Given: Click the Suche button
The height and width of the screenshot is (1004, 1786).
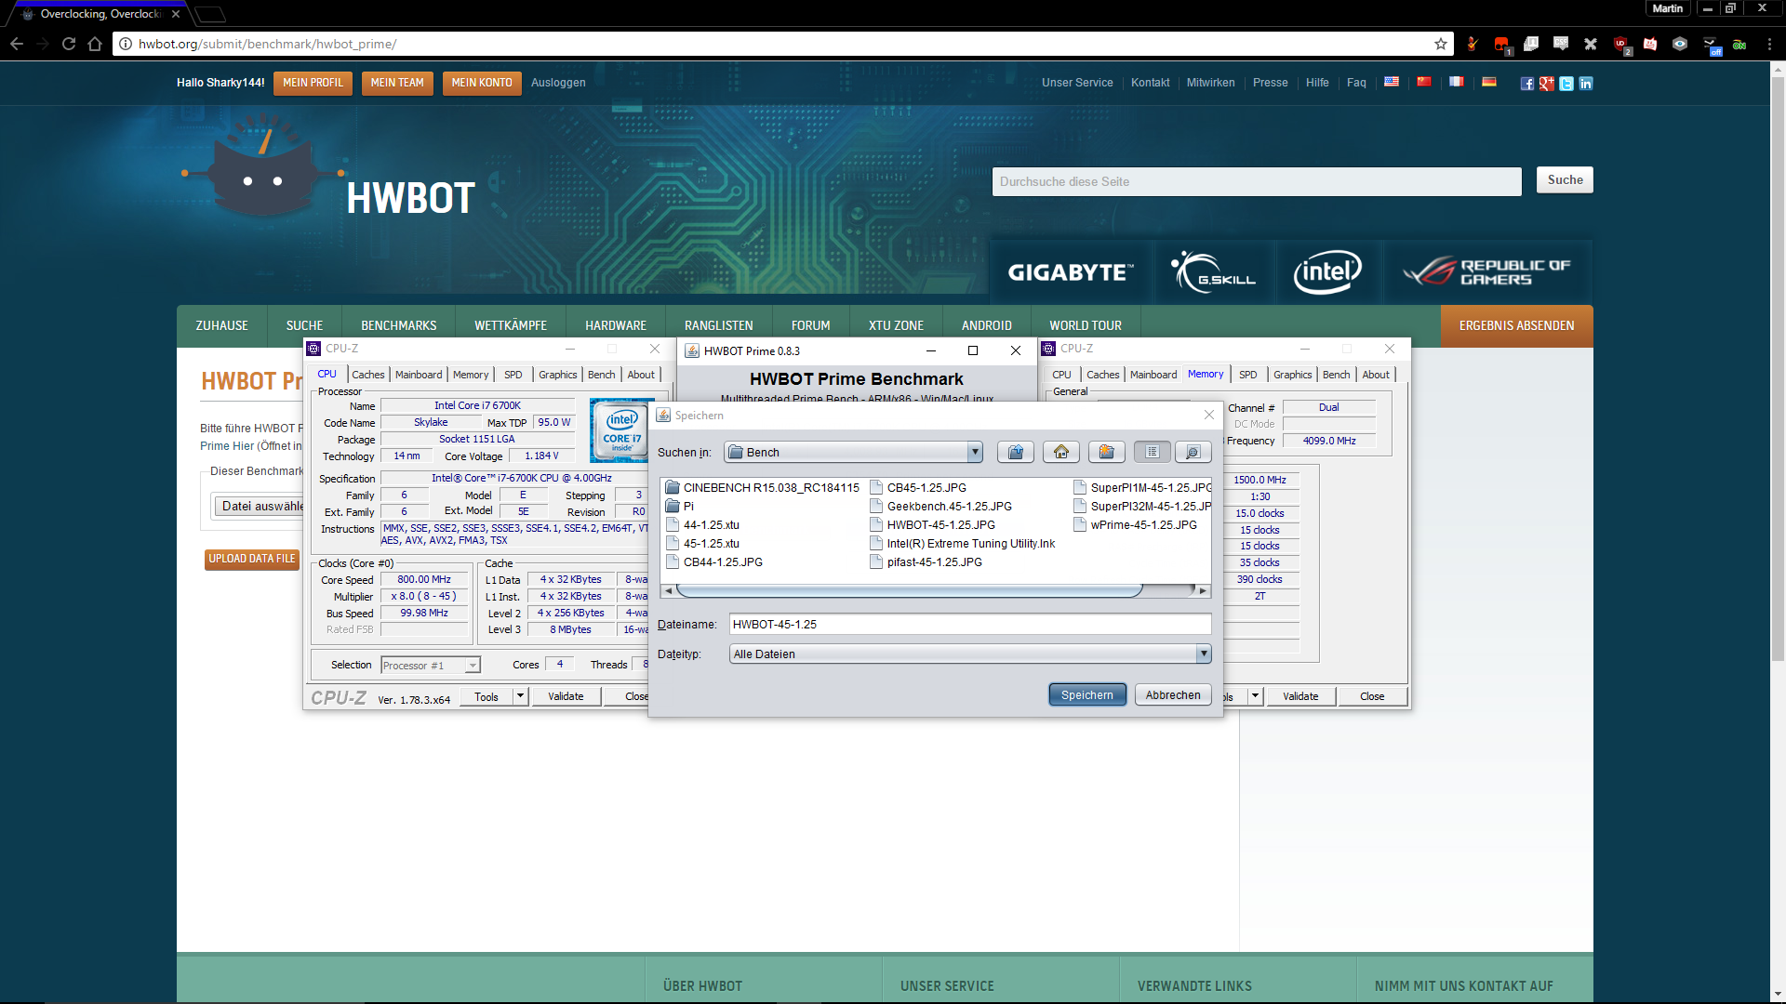Looking at the screenshot, I should tap(1565, 180).
